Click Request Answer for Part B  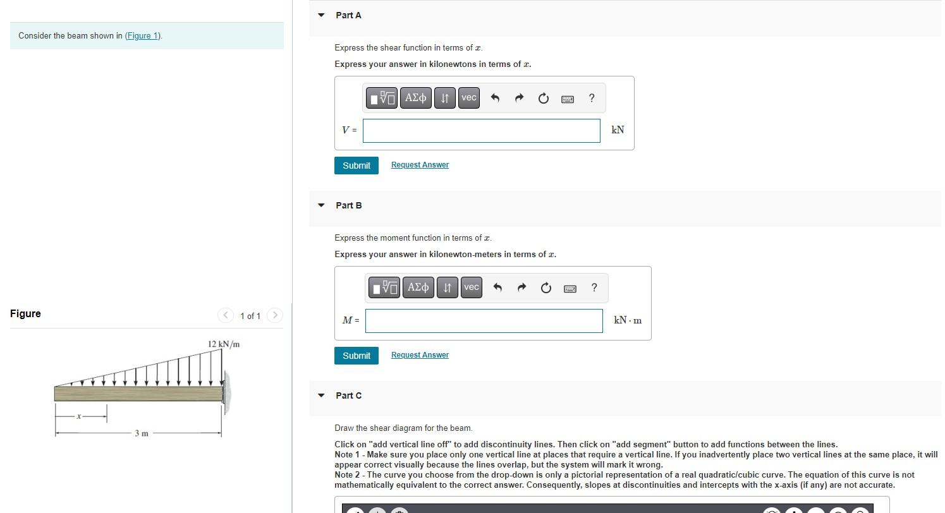pyautogui.click(x=419, y=354)
